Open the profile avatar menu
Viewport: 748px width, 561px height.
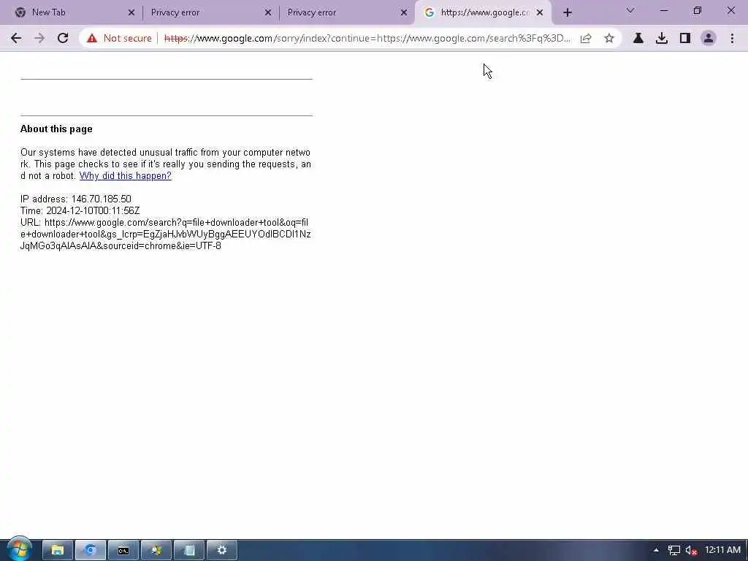click(709, 38)
